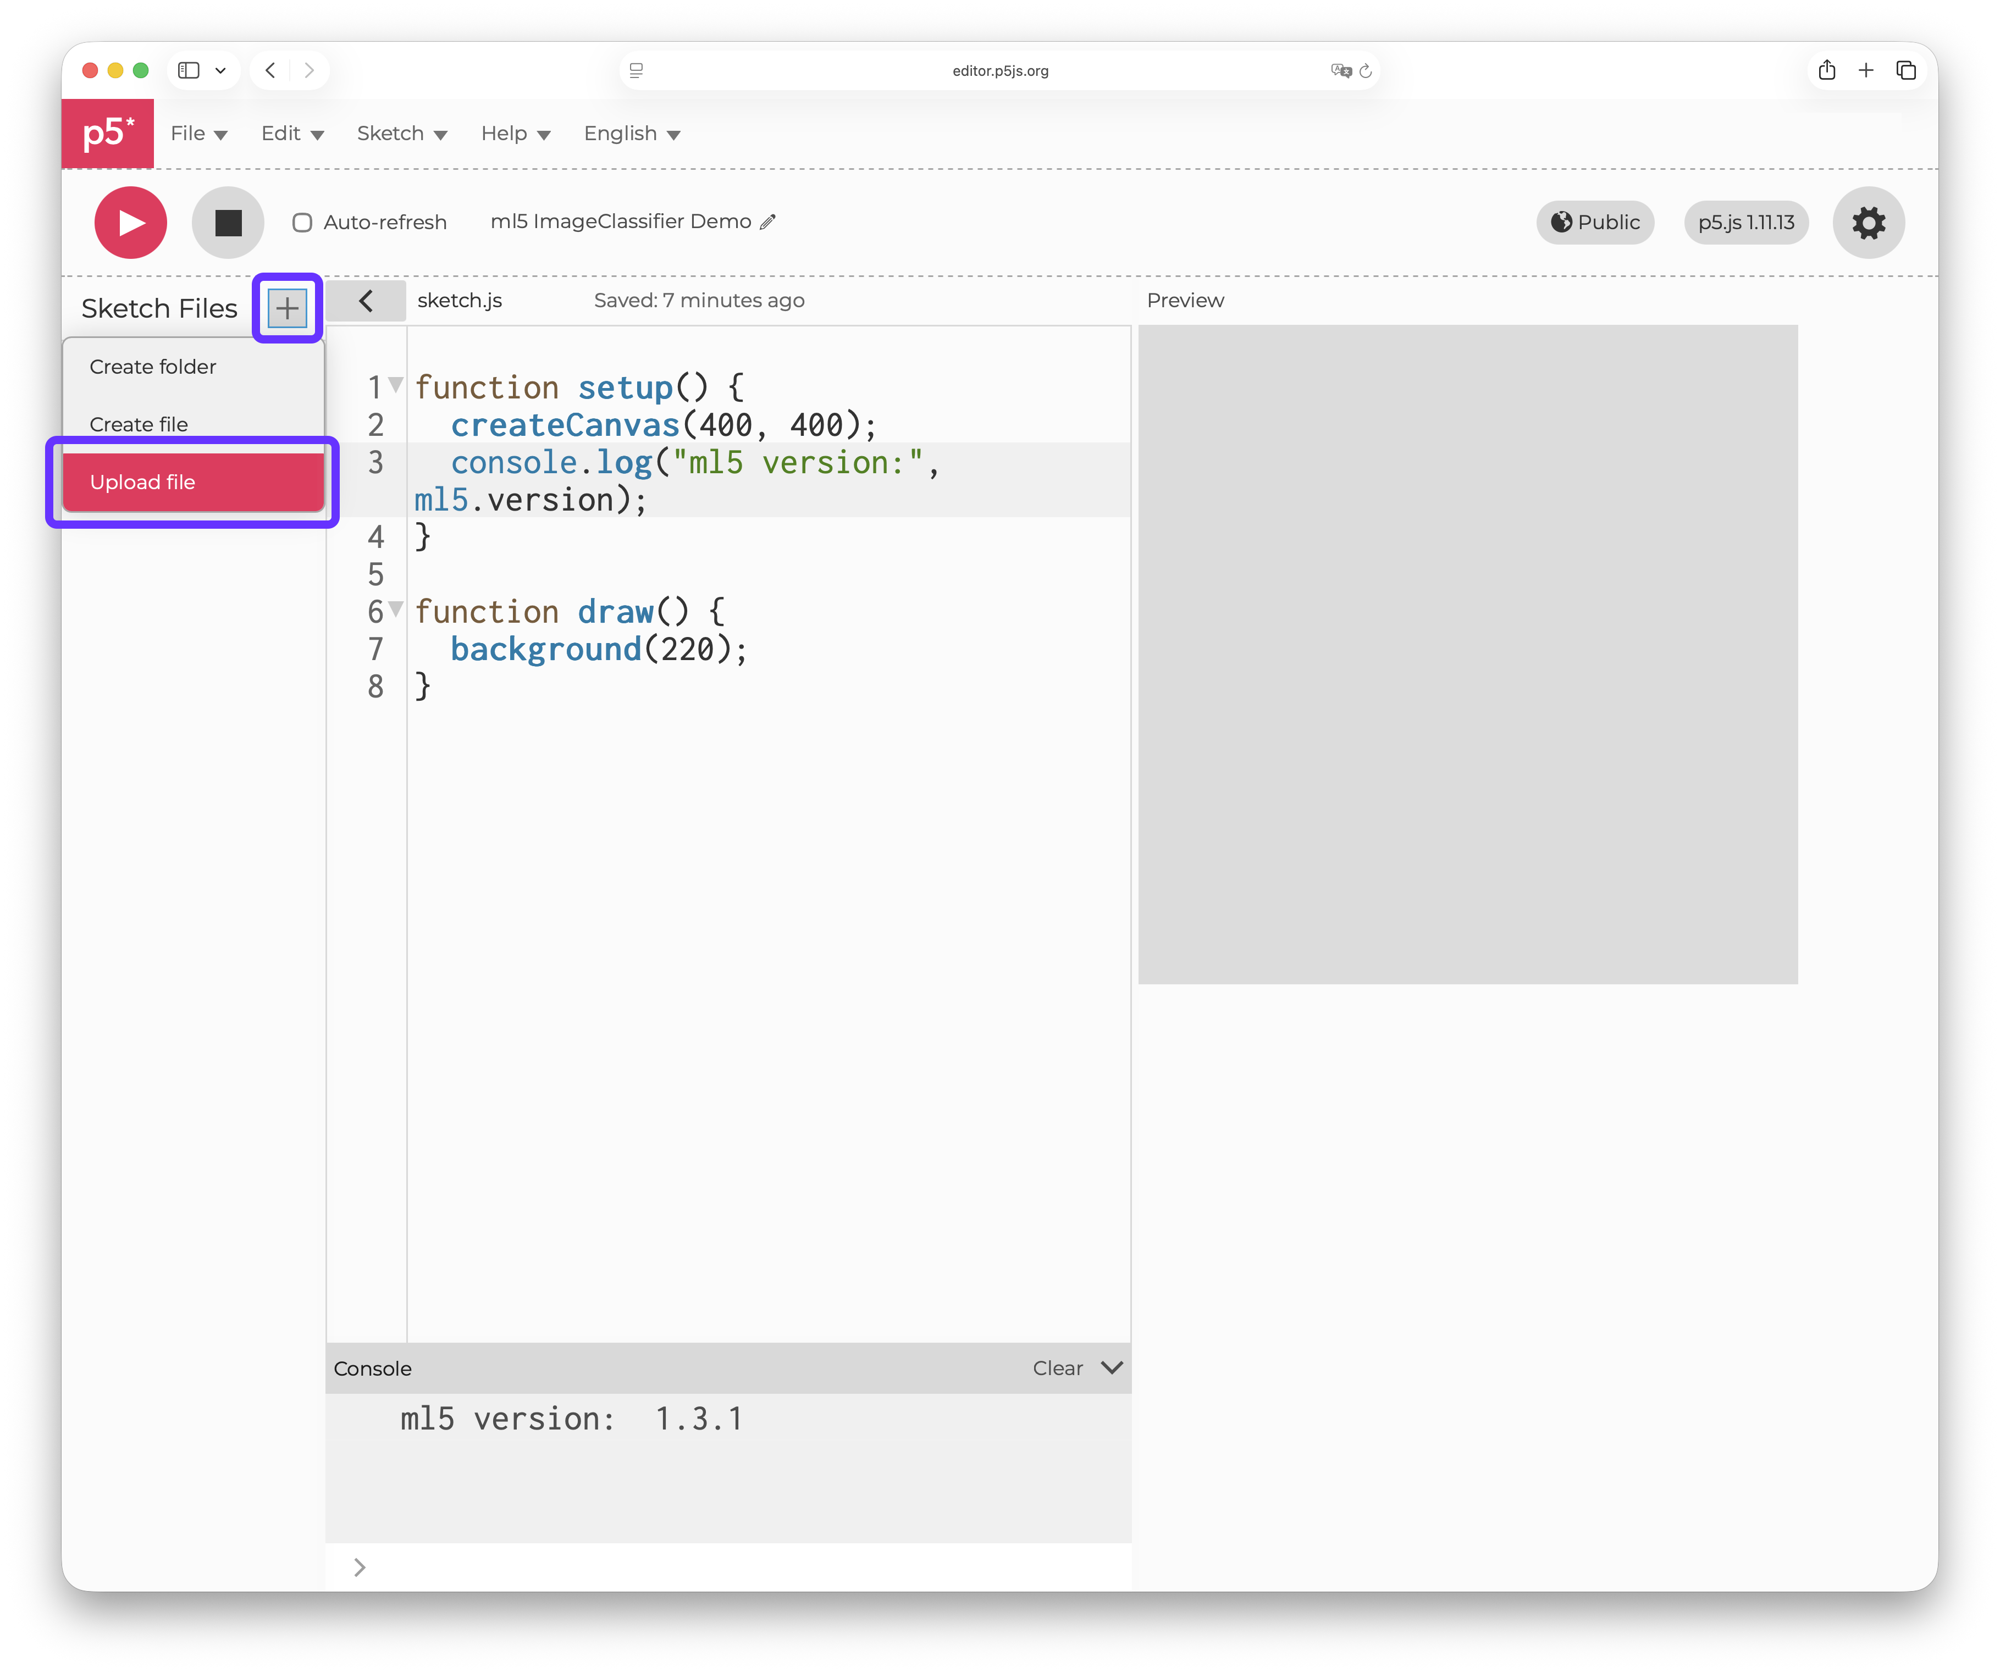
Task: Click the Saved: 7 minutes ago status
Action: point(699,301)
